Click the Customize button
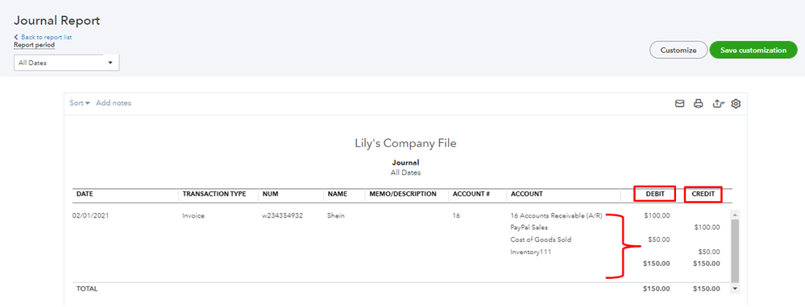Screen dimensions: 805x307 (678, 50)
